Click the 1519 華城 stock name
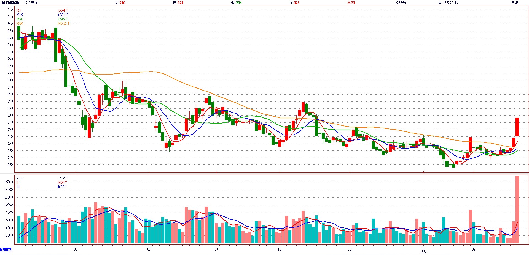The width and height of the screenshot is (529, 255). click(31, 3)
